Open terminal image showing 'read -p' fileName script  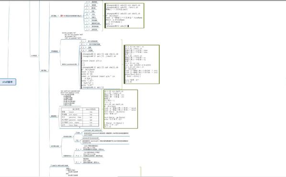pos(124,16)
